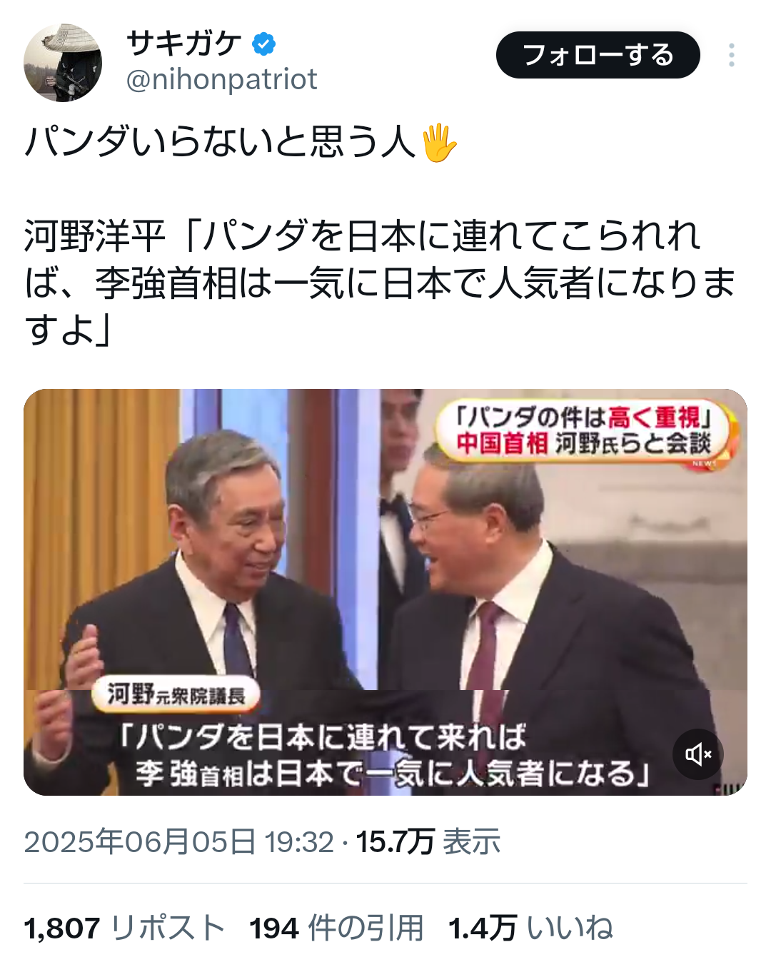Image resolution: width=771 pixels, height=962 pixels.
Task: Click the パンダの件は高く重視 headline banner
Action: click(584, 430)
